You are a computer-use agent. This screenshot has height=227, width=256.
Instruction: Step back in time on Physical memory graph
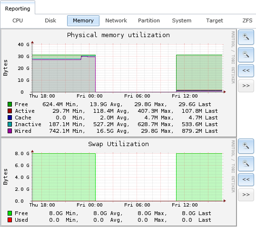coord(246,70)
